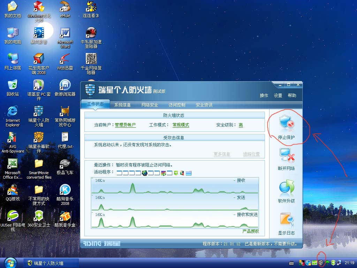357x268 pixels.
Task: Select the Windows优化大师 desktop icon
Action: [39, 12]
